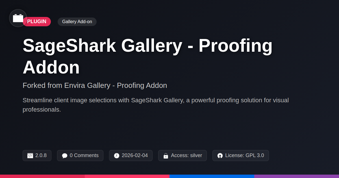Click the 2026-02-04 date badge
The height and width of the screenshot is (178, 339).
[131, 155]
